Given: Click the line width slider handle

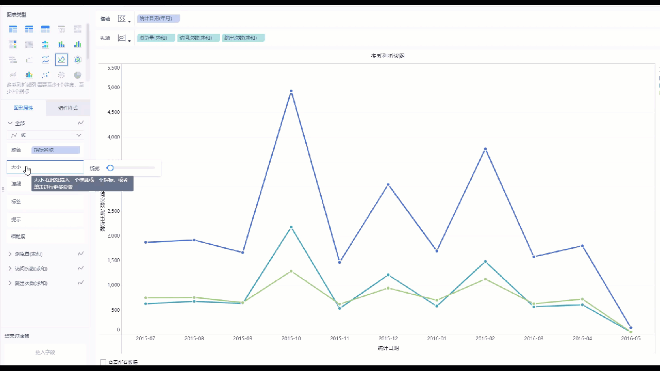Looking at the screenshot, I should (110, 168).
